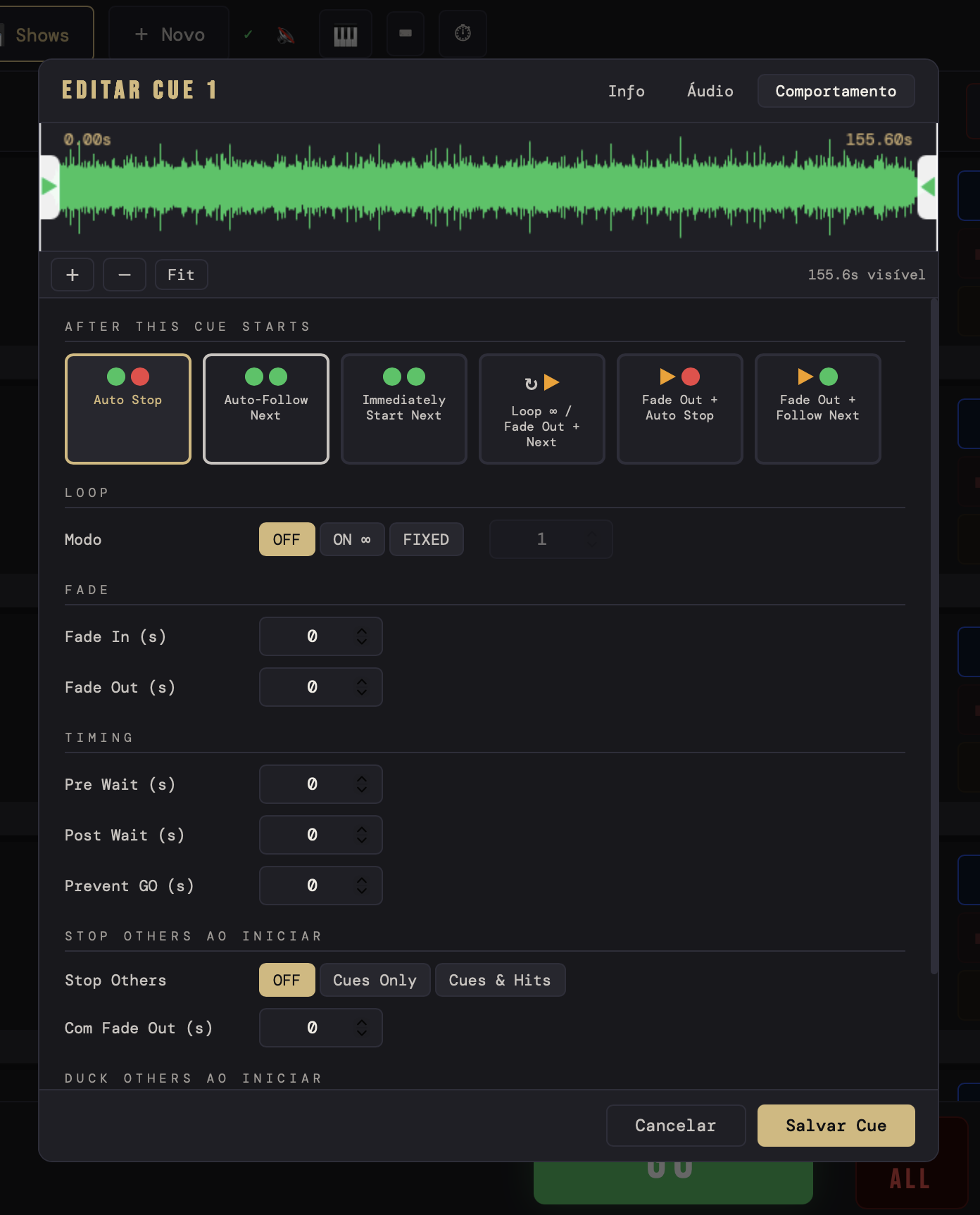Click the Com Fade Out (s) field
The height and width of the screenshot is (1215, 980).
pos(321,1028)
